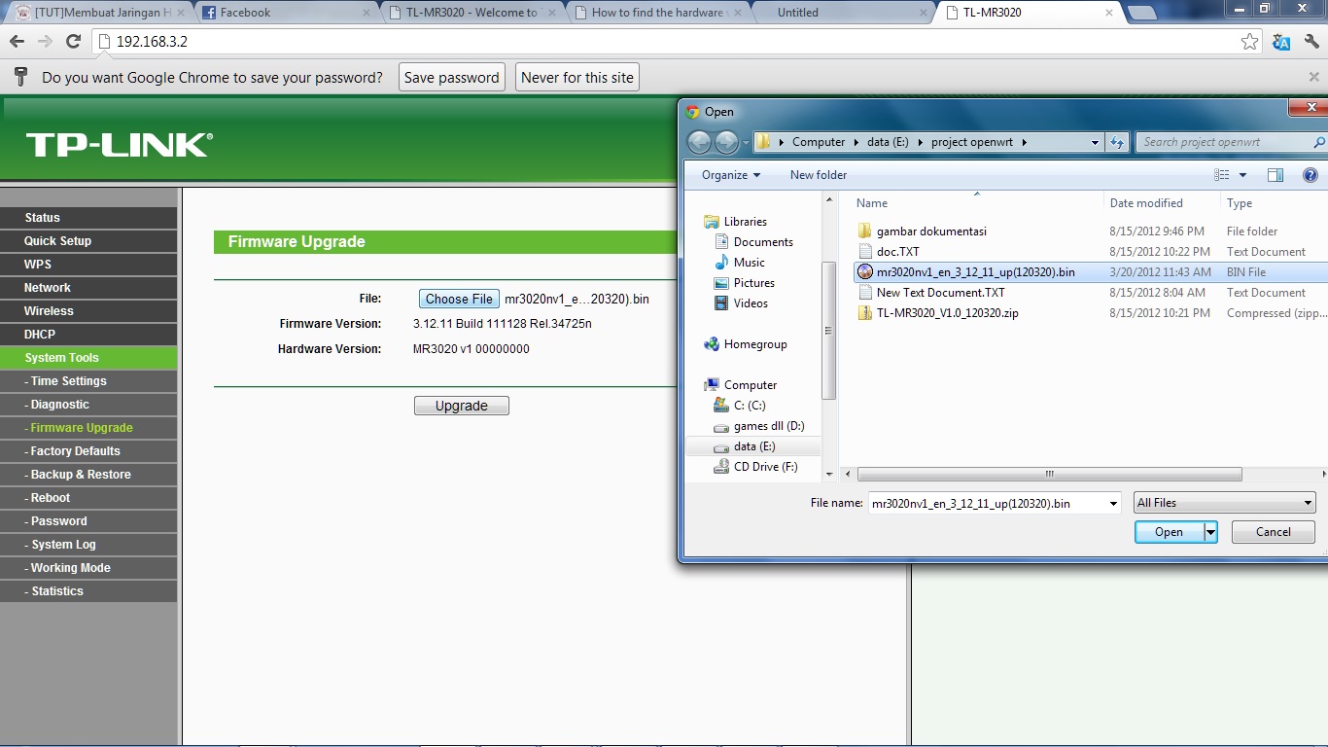Select the Libraries icon in navigation pane

click(712, 222)
